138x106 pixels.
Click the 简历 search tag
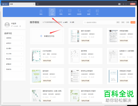pos(118,22)
